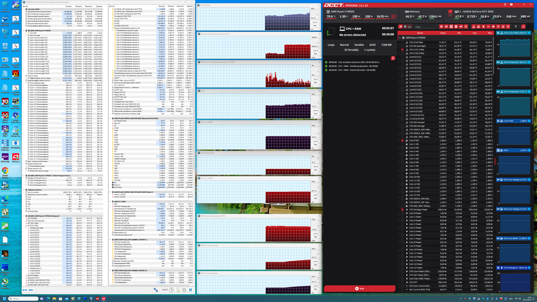This screenshot has width=537, height=302.
Task: Click the OCCT screenshot camera icon
Action: (x=511, y=5)
